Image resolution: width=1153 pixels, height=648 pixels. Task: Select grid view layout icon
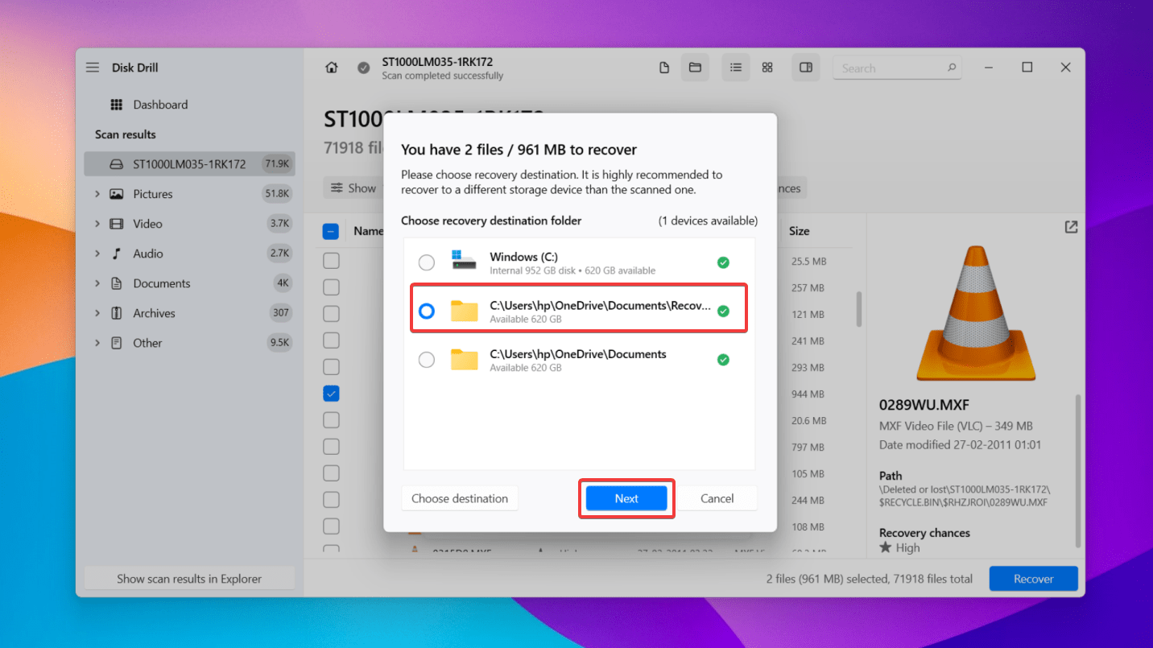pos(767,68)
